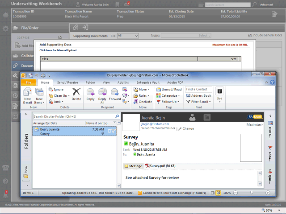The width and height of the screenshot is (286, 214).
Task: Open the Survey.pdf attachment
Action: [160, 166]
